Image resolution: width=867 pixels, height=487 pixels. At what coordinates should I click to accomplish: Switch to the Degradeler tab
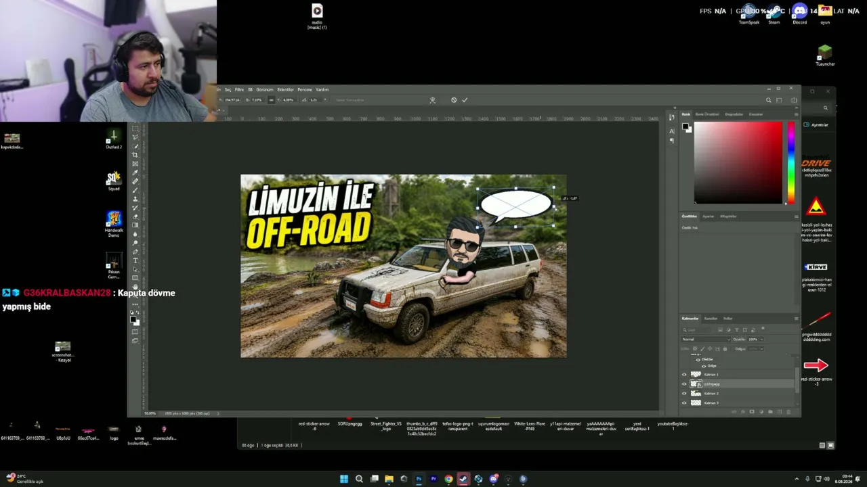click(734, 114)
